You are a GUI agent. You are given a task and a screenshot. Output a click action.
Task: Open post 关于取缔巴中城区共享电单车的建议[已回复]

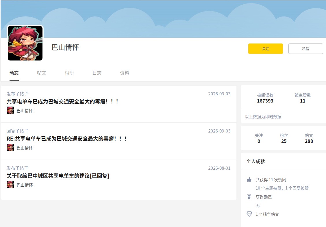[x=58, y=176]
